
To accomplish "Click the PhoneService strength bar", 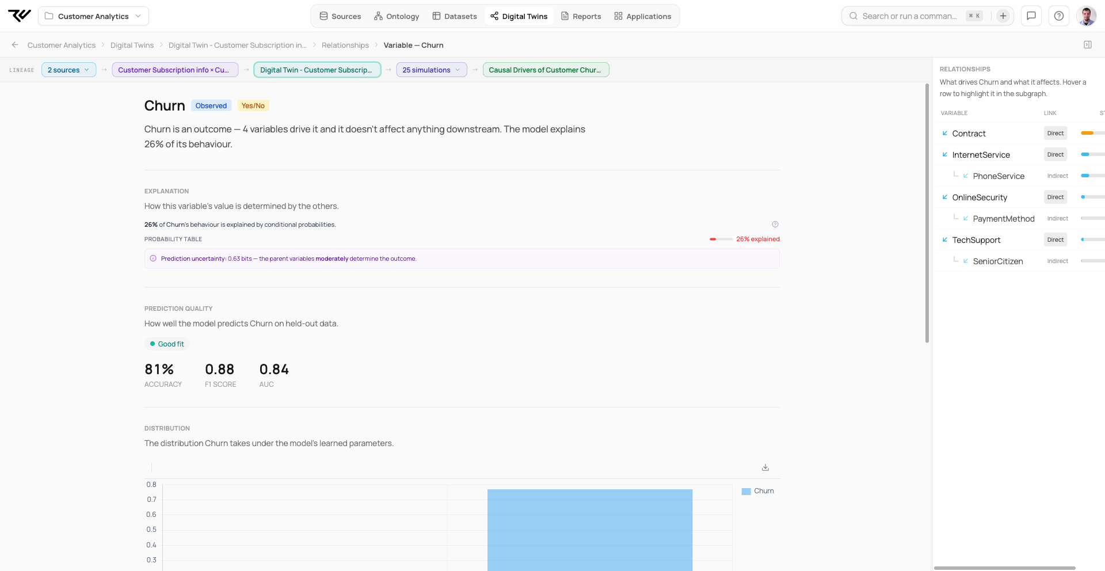I will pyautogui.click(x=1092, y=176).
